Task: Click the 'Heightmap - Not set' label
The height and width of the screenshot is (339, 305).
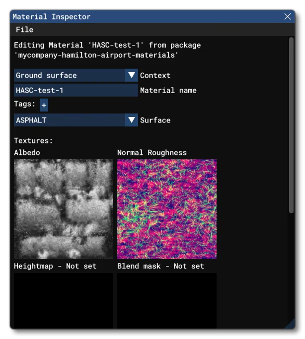Action: click(55, 266)
